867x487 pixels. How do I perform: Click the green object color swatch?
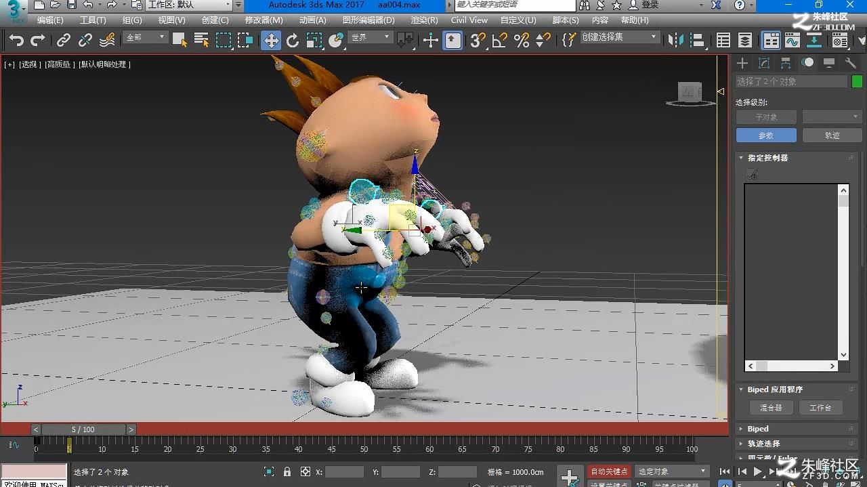(857, 81)
